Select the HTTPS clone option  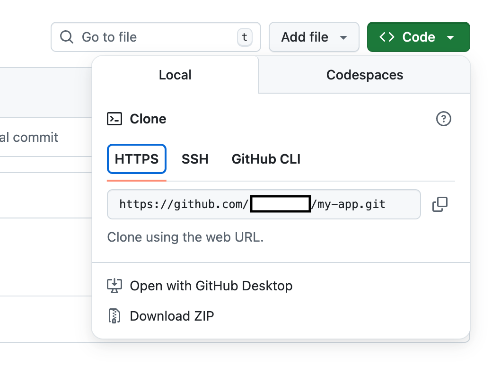point(137,159)
